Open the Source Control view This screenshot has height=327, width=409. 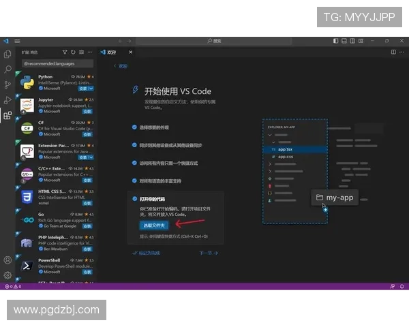[7, 84]
